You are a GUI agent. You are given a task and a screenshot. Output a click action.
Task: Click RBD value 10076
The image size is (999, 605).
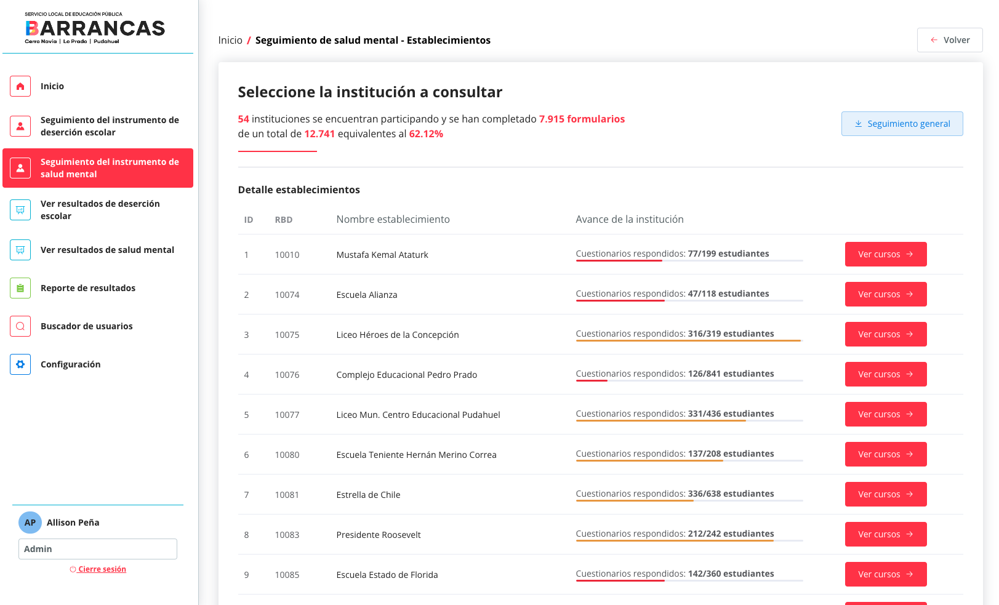[x=287, y=375]
